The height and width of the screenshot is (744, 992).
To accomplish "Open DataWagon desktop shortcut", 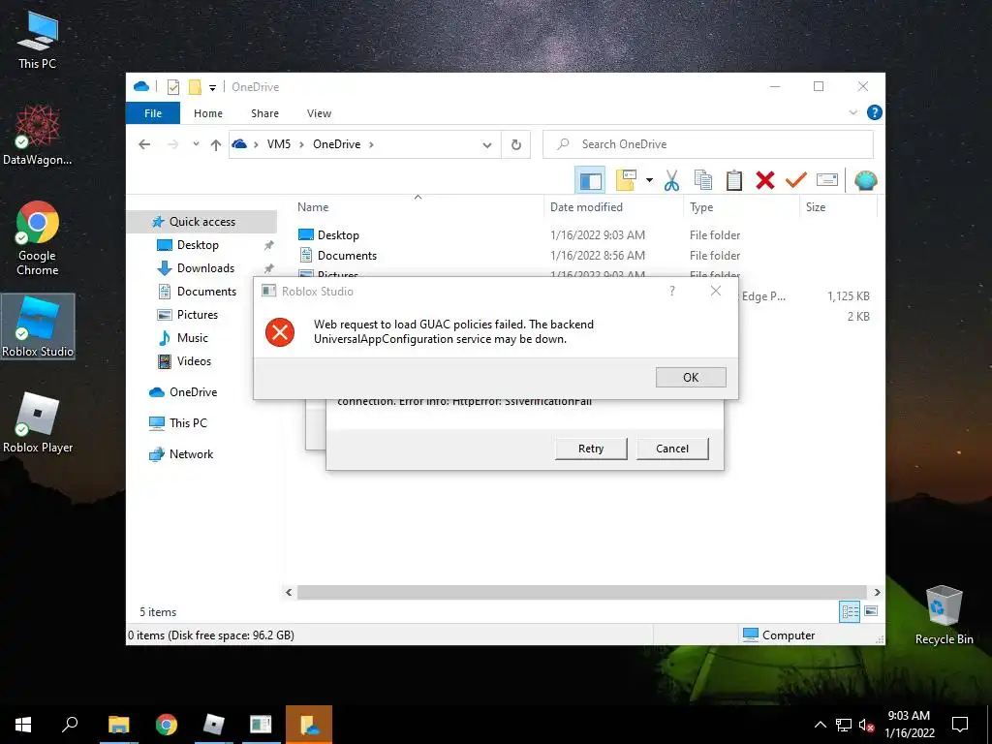I will (38, 136).
